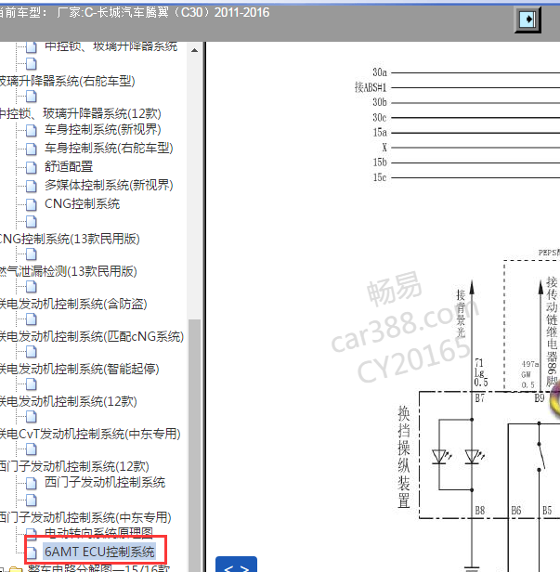Click 西门子发动机控制系统(12款) row
Screen dimensions: 560x572
(x=74, y=466)
